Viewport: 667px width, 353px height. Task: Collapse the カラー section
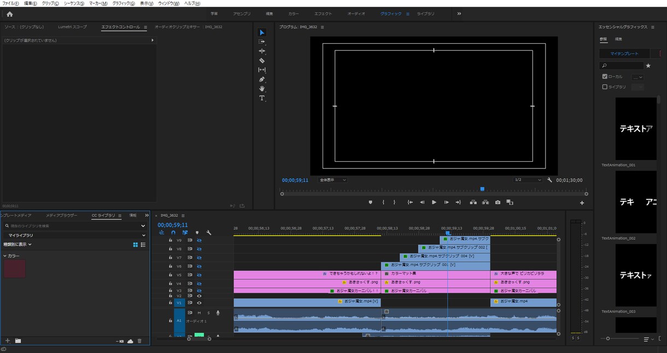(5, 256)
